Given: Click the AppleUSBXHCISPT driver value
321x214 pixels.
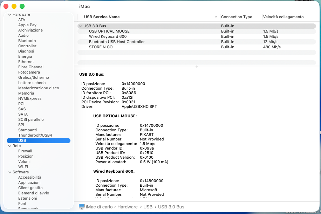Looking at the screenshot, I should tap(139, 106).
